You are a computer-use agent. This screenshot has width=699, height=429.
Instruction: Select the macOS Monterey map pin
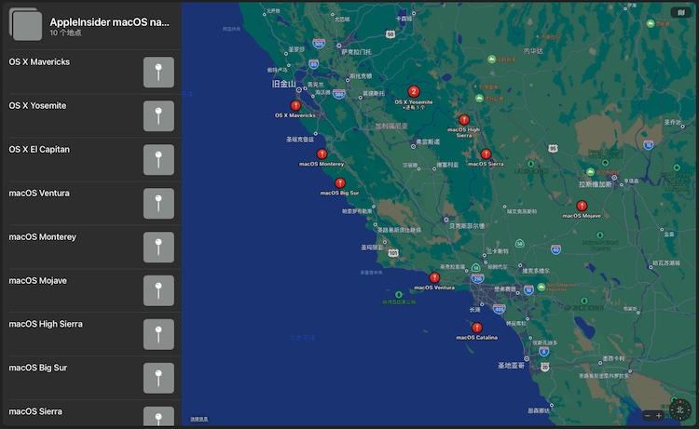(x=322, y=154)
